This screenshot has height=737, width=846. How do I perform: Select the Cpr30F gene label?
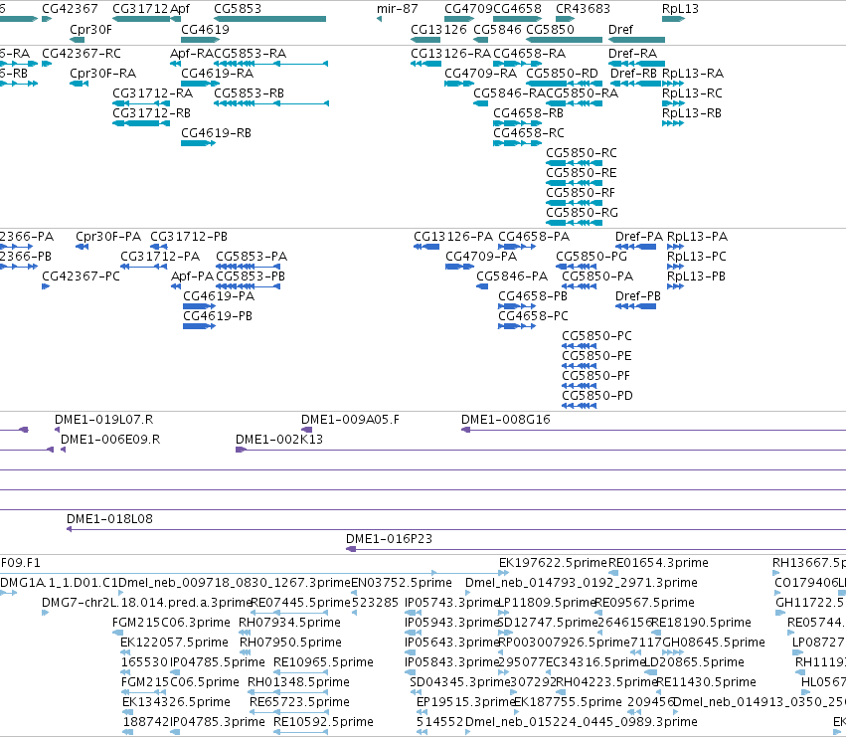click(x=90, y=29)
